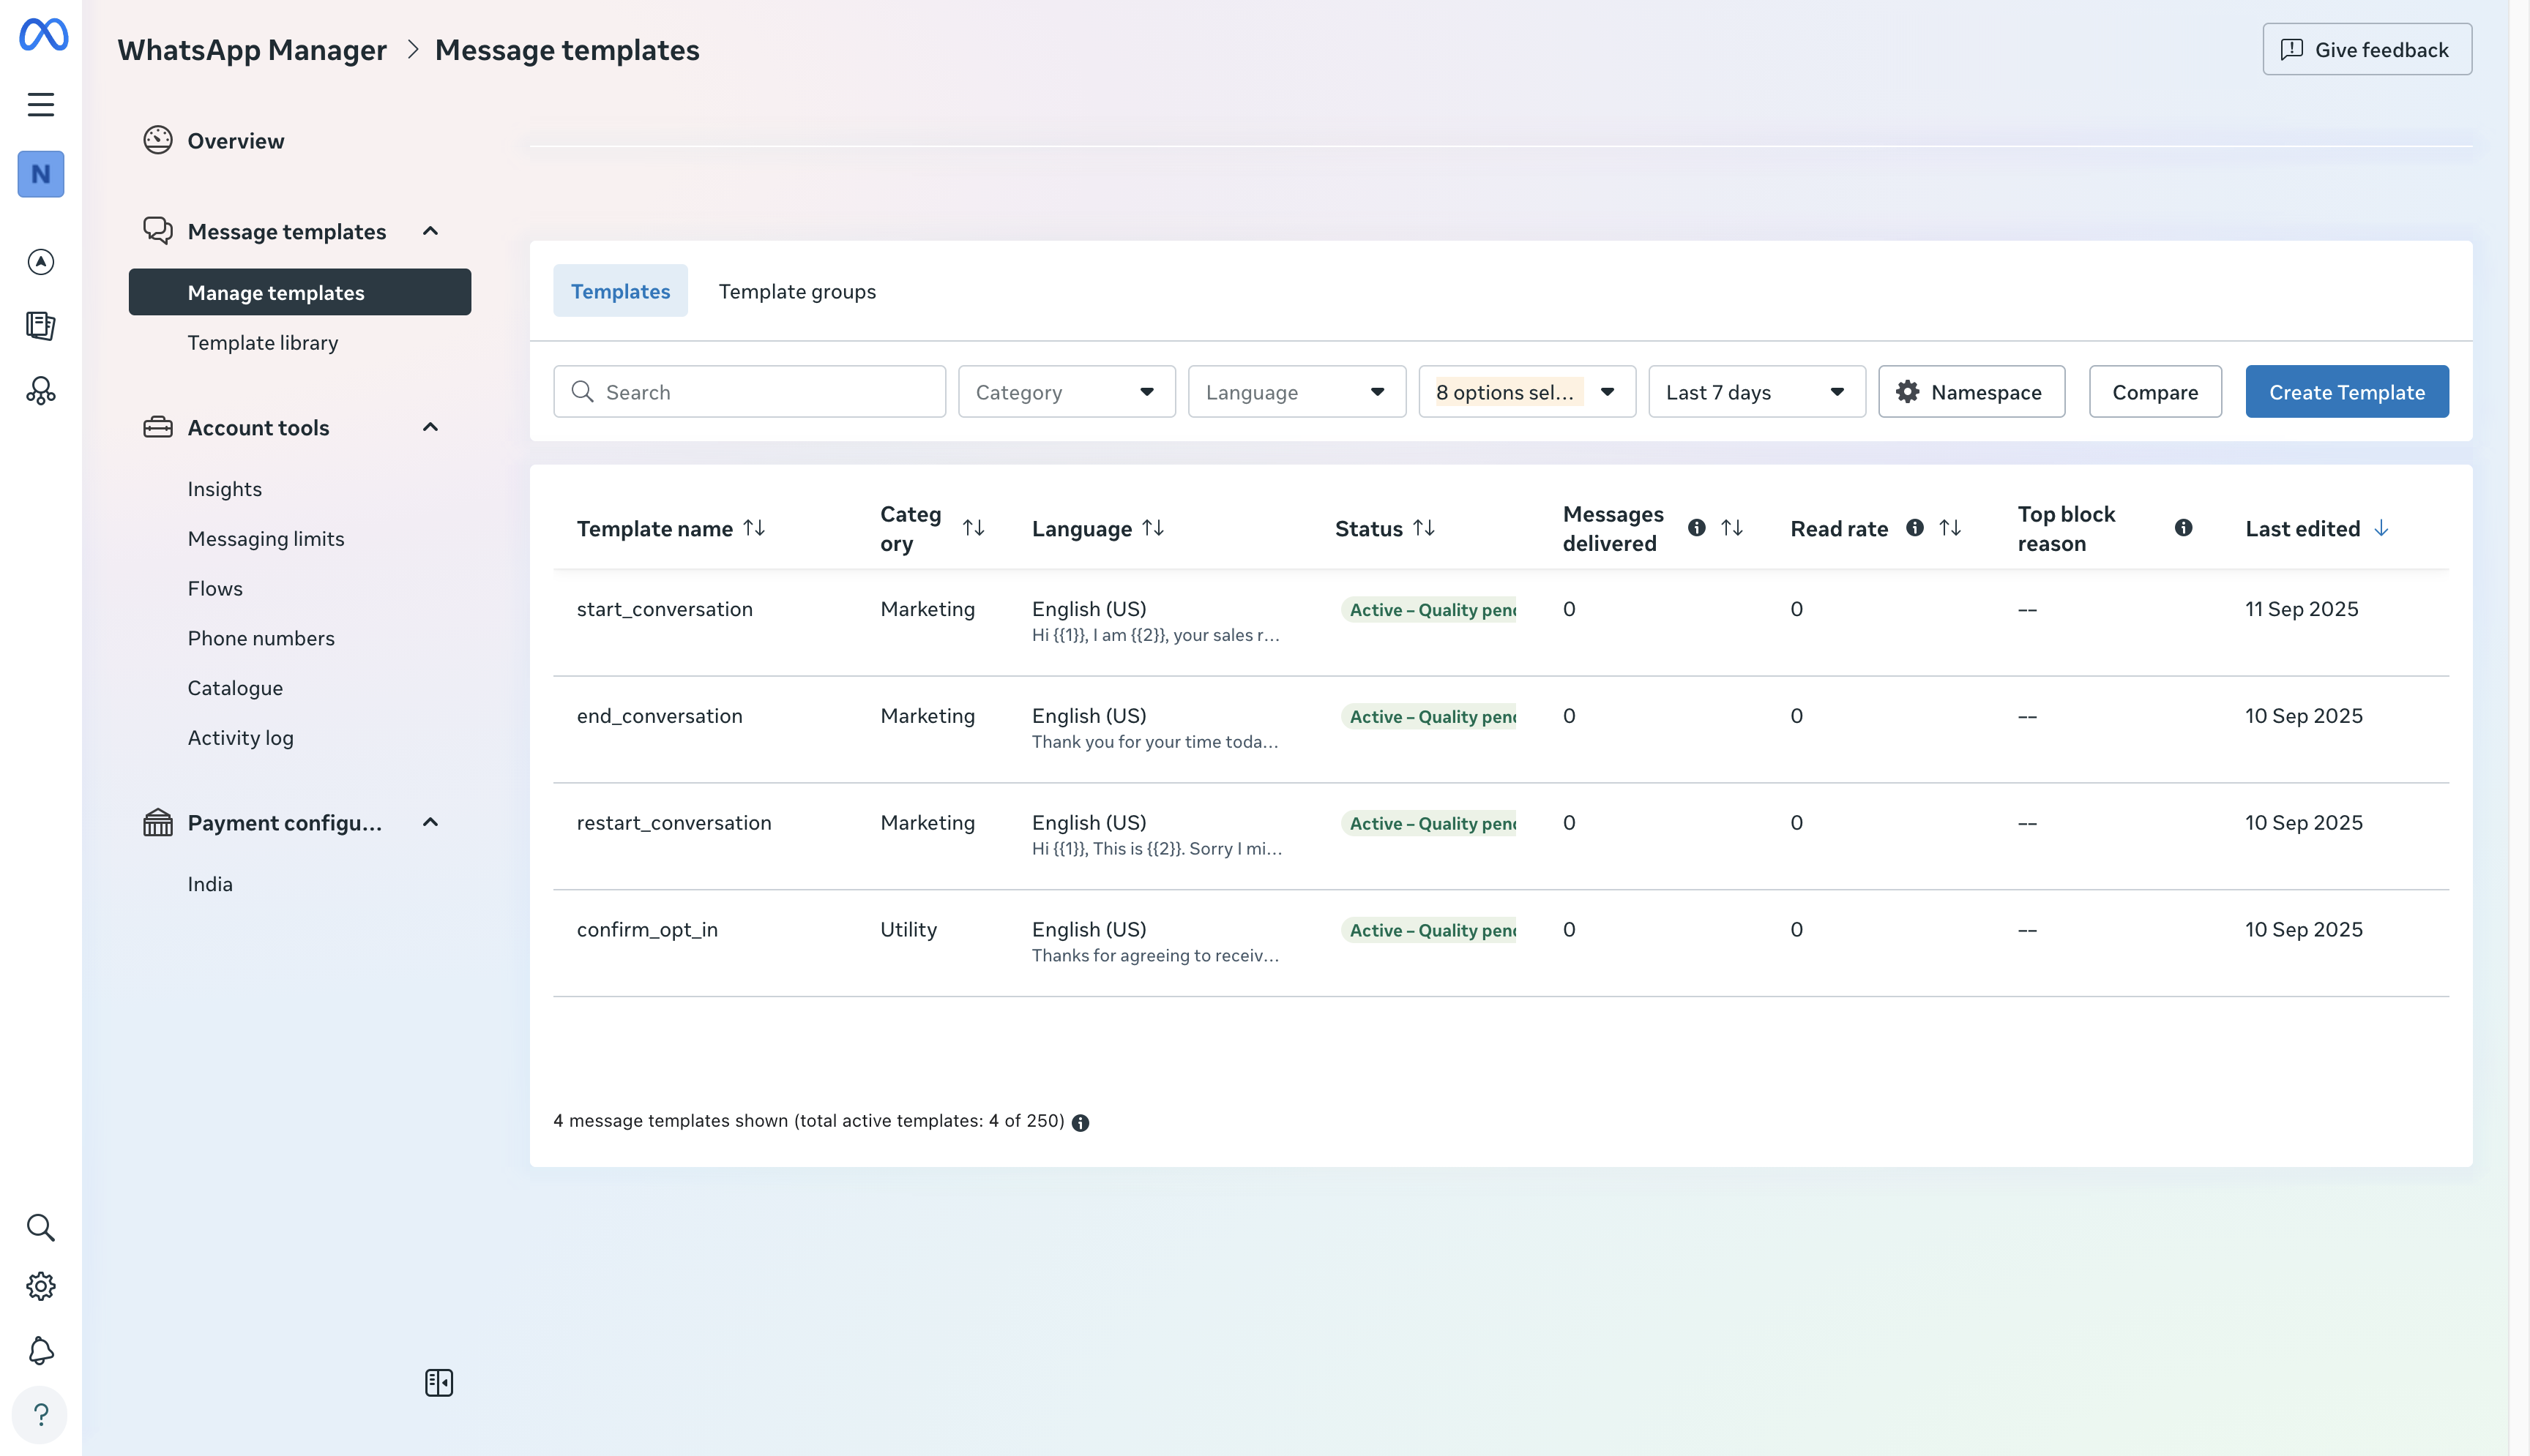This screenshot has height=1456, width=2530.
Task: Click the help question mark icon
Action: 41,1415
